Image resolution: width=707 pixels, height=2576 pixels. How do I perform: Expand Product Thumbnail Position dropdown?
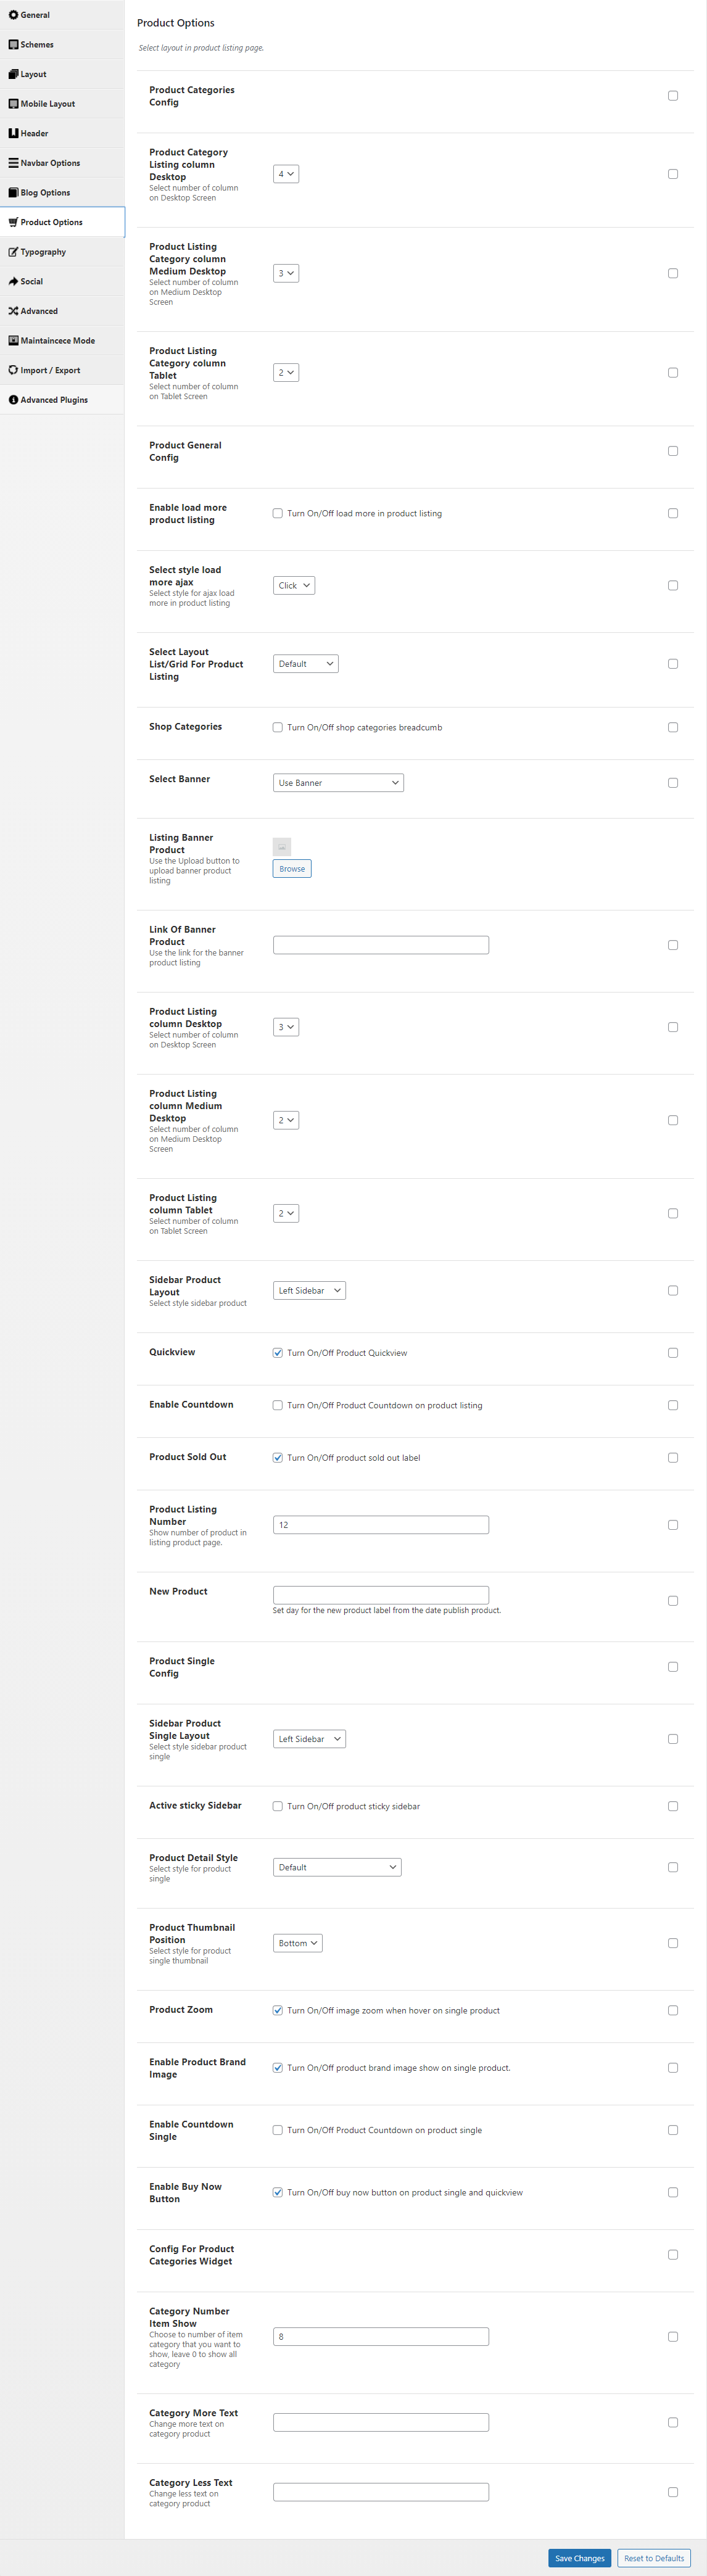pyautogui.click(x=298, y=1943)
